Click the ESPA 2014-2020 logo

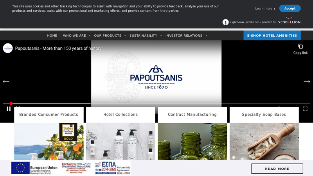pos(113,168)
